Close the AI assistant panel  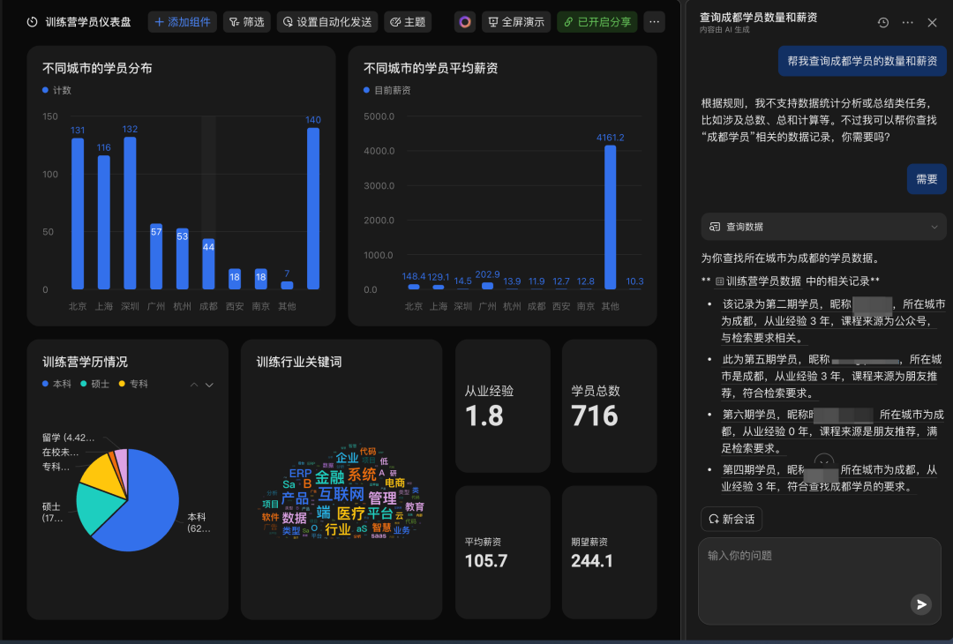tap(932, 22)
